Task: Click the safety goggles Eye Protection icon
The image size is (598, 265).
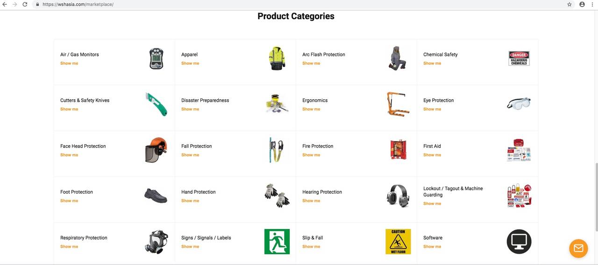Action: coord(519,103)
